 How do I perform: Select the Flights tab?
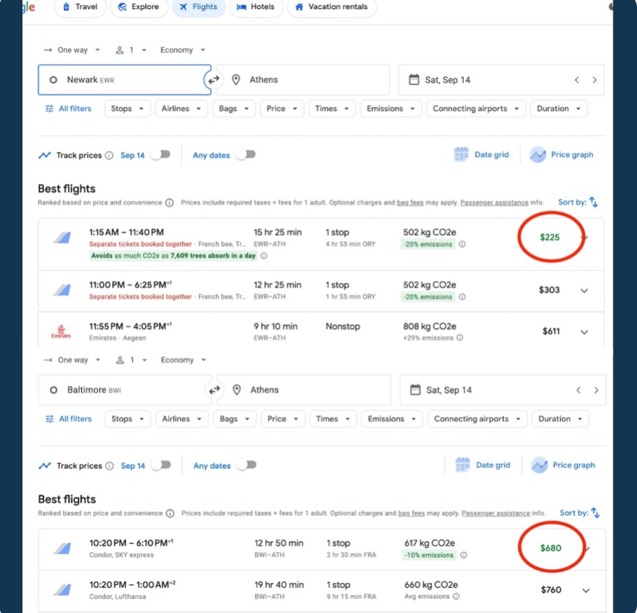coord(198,7)
